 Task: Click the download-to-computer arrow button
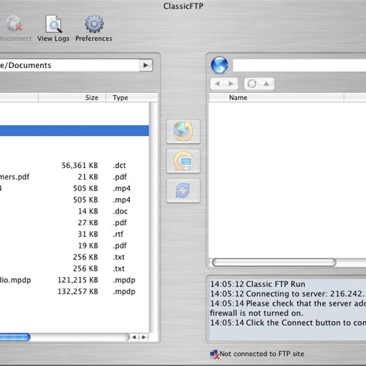pyautogui.click(x=183, y=161)
